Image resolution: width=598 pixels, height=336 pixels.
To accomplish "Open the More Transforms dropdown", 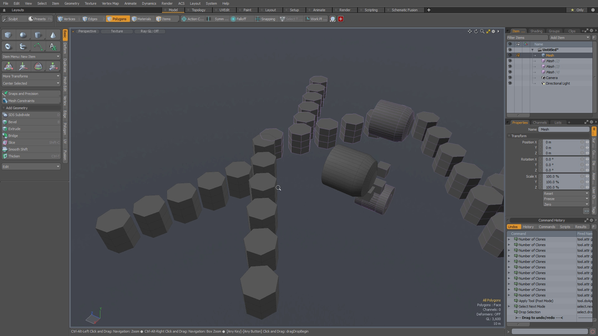I will coord(31,76).
